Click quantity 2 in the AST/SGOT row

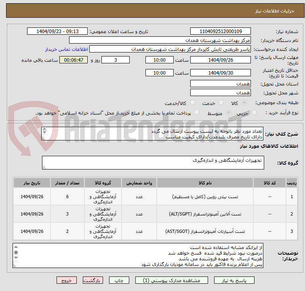click(67, 231)
